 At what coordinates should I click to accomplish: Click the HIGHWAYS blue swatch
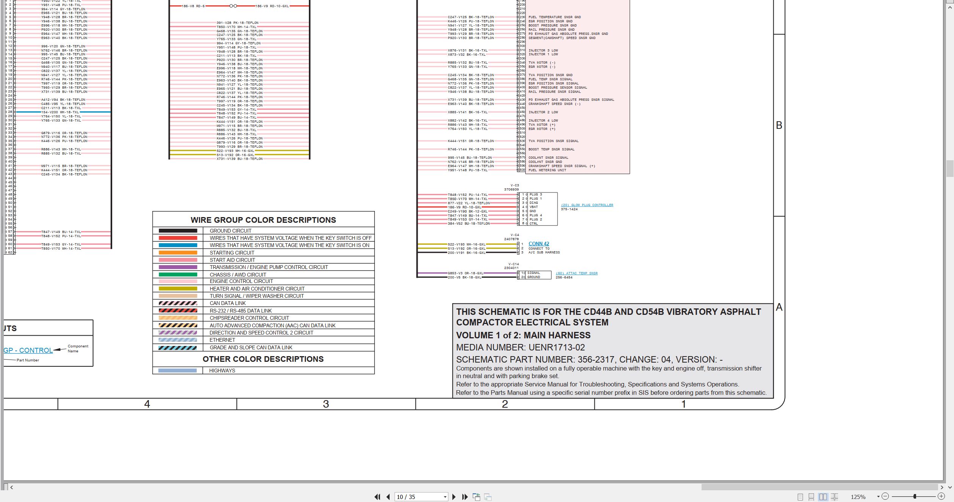pyautogui.click(x=177, y=371)
